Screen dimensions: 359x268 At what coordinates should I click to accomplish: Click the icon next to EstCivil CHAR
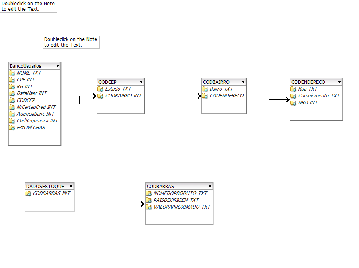coord(12,128)
